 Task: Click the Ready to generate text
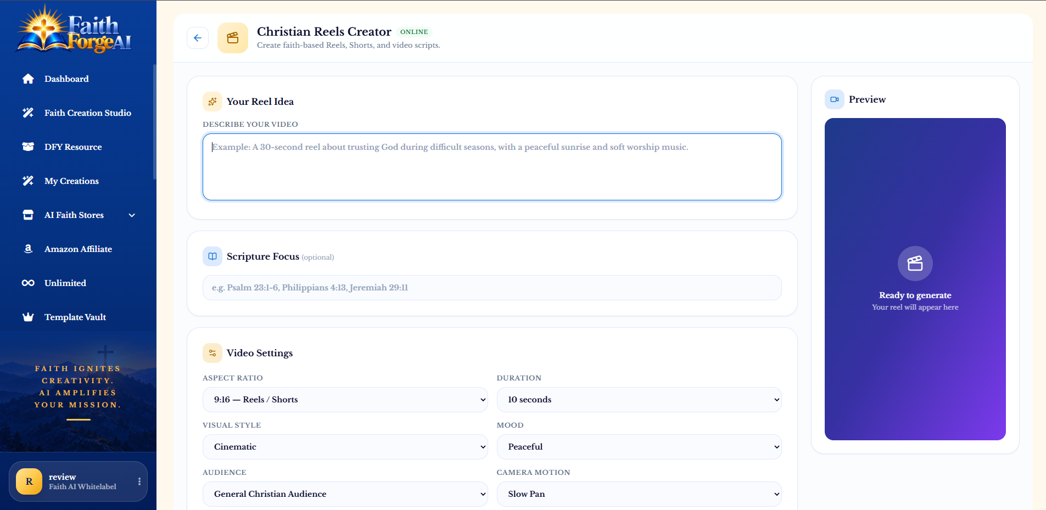(915, 295)
